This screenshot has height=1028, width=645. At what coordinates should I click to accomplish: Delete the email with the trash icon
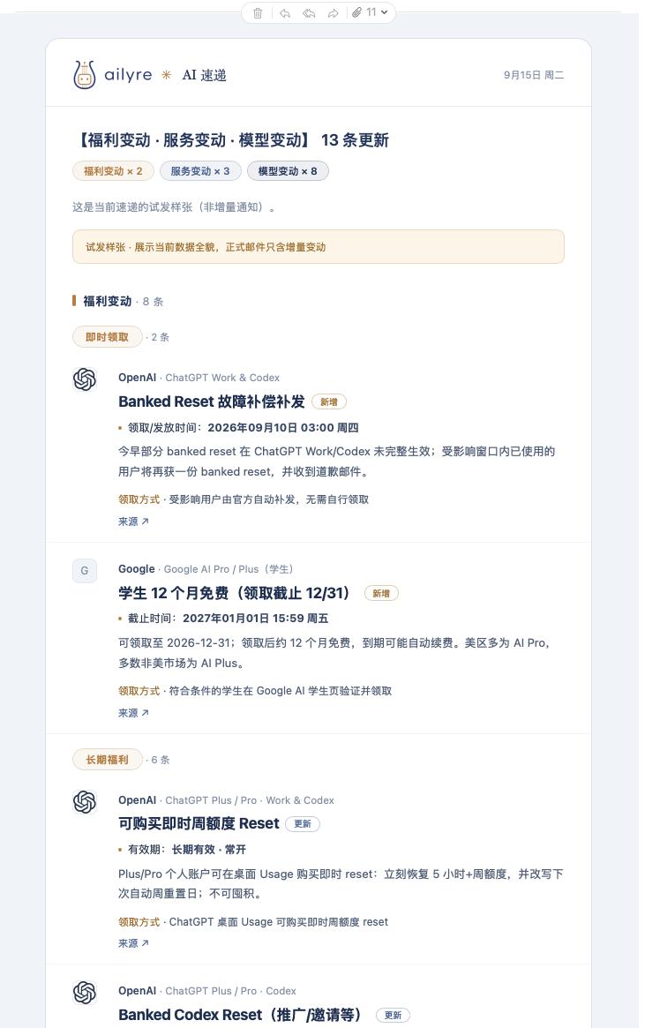click(x=258, y=13)
